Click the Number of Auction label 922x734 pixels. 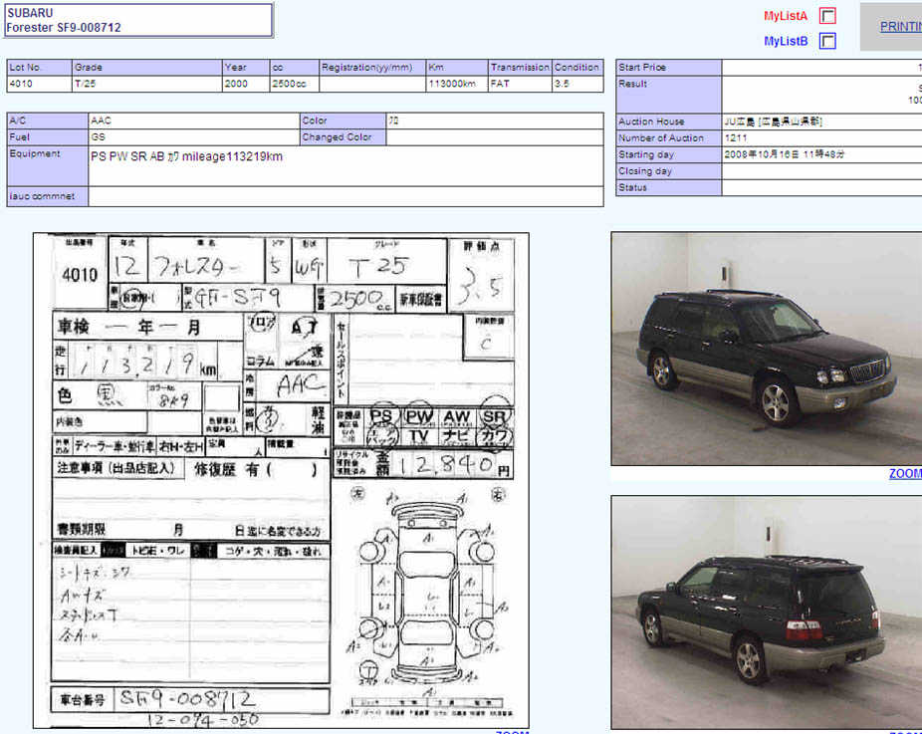click(668, 138)
